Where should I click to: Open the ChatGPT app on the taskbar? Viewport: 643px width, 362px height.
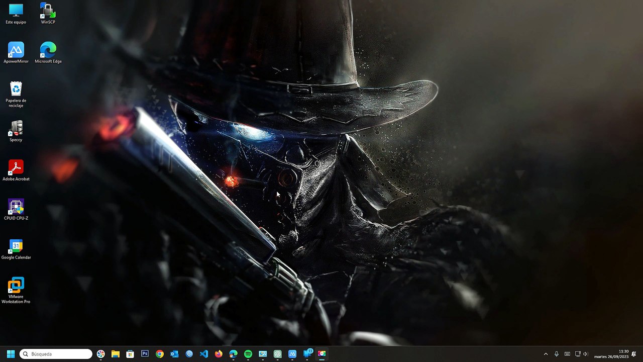coord(278,354)
